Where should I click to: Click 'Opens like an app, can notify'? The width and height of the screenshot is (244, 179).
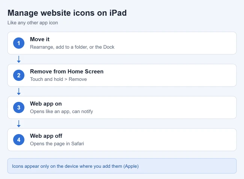click(x=62, y=112)
